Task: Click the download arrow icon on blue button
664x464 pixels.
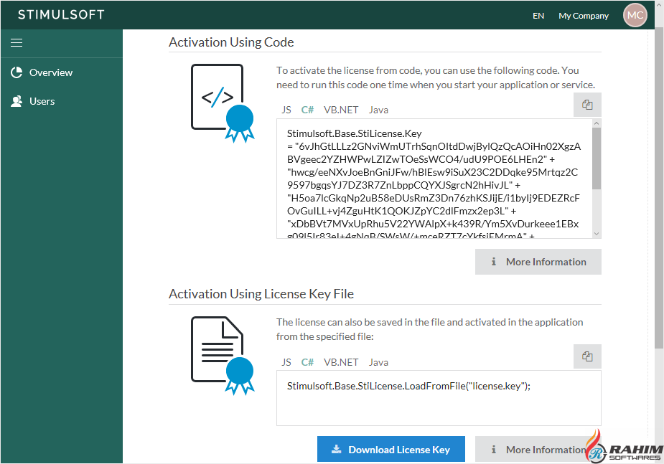Action: [x=336, y=449]
